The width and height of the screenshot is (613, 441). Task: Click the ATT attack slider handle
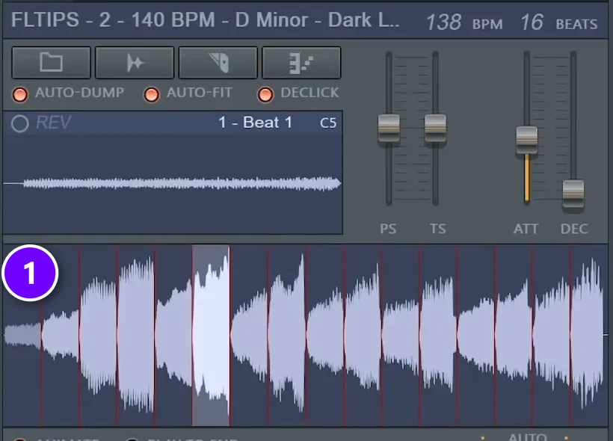[x=526, y=140]
